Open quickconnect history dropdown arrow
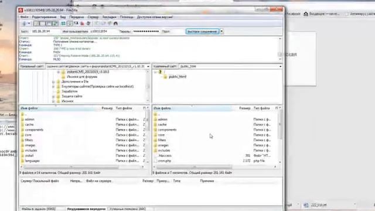 tap(221, 32)
